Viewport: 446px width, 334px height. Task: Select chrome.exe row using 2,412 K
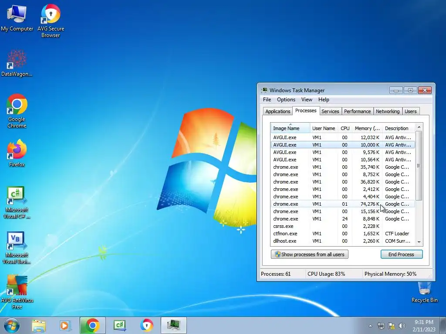coord(343,189)
